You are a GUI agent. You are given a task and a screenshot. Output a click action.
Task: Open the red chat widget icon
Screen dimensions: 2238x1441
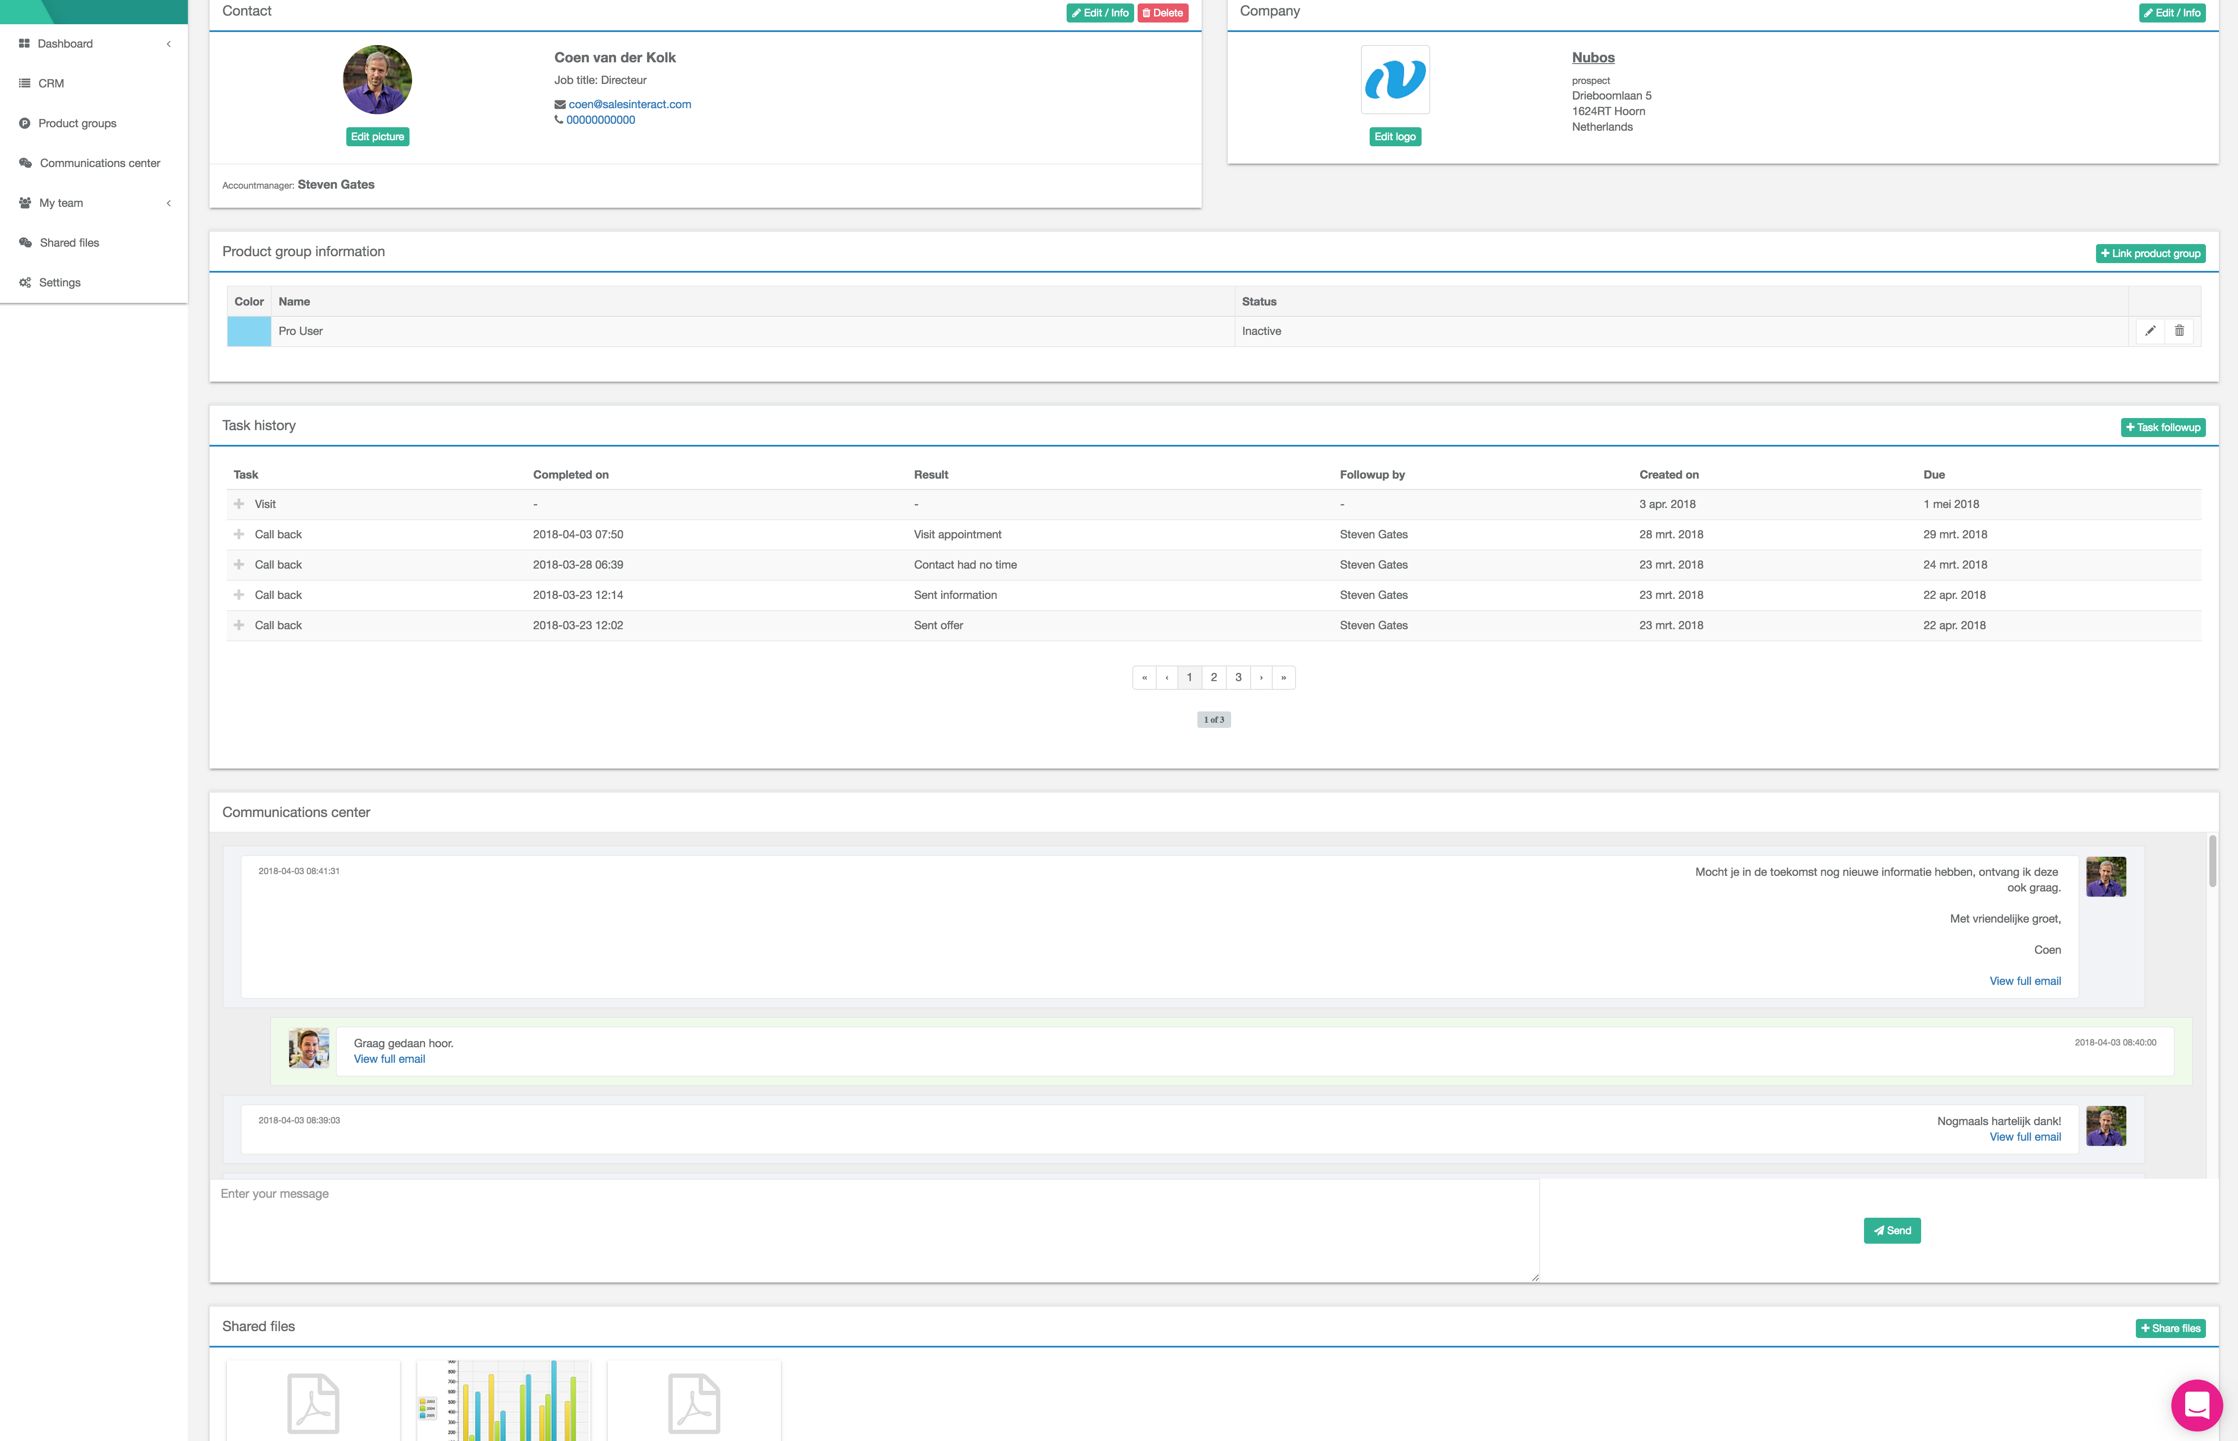pos(2196,1405)
